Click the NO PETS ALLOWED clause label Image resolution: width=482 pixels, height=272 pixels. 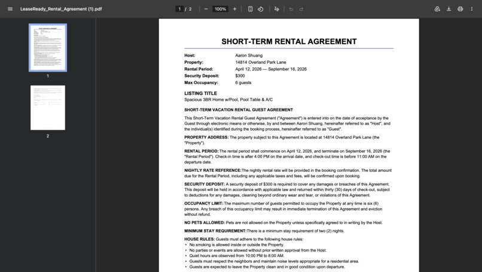[x=205, y=222]
